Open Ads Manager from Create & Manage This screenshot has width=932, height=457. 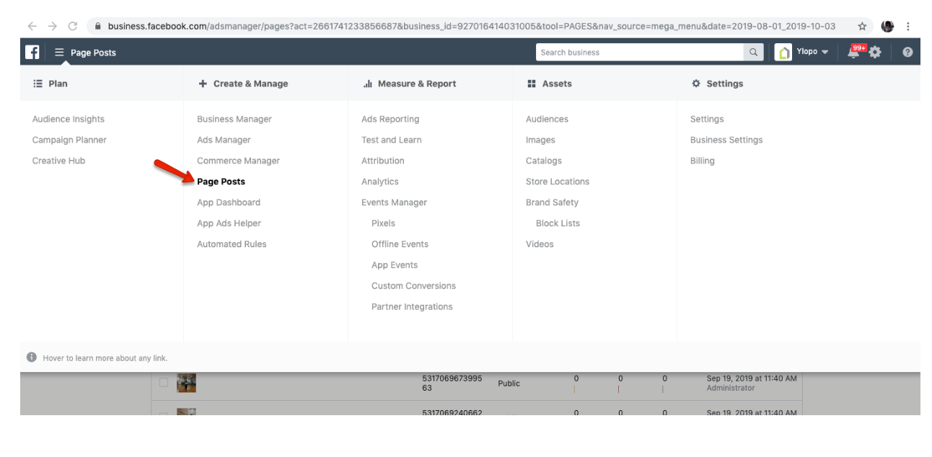point(224,140)
